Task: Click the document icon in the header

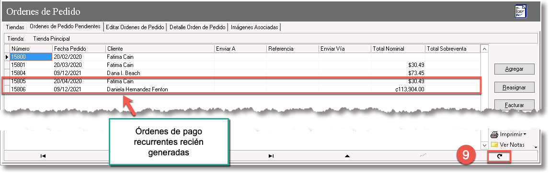Action: coord(521,11)
